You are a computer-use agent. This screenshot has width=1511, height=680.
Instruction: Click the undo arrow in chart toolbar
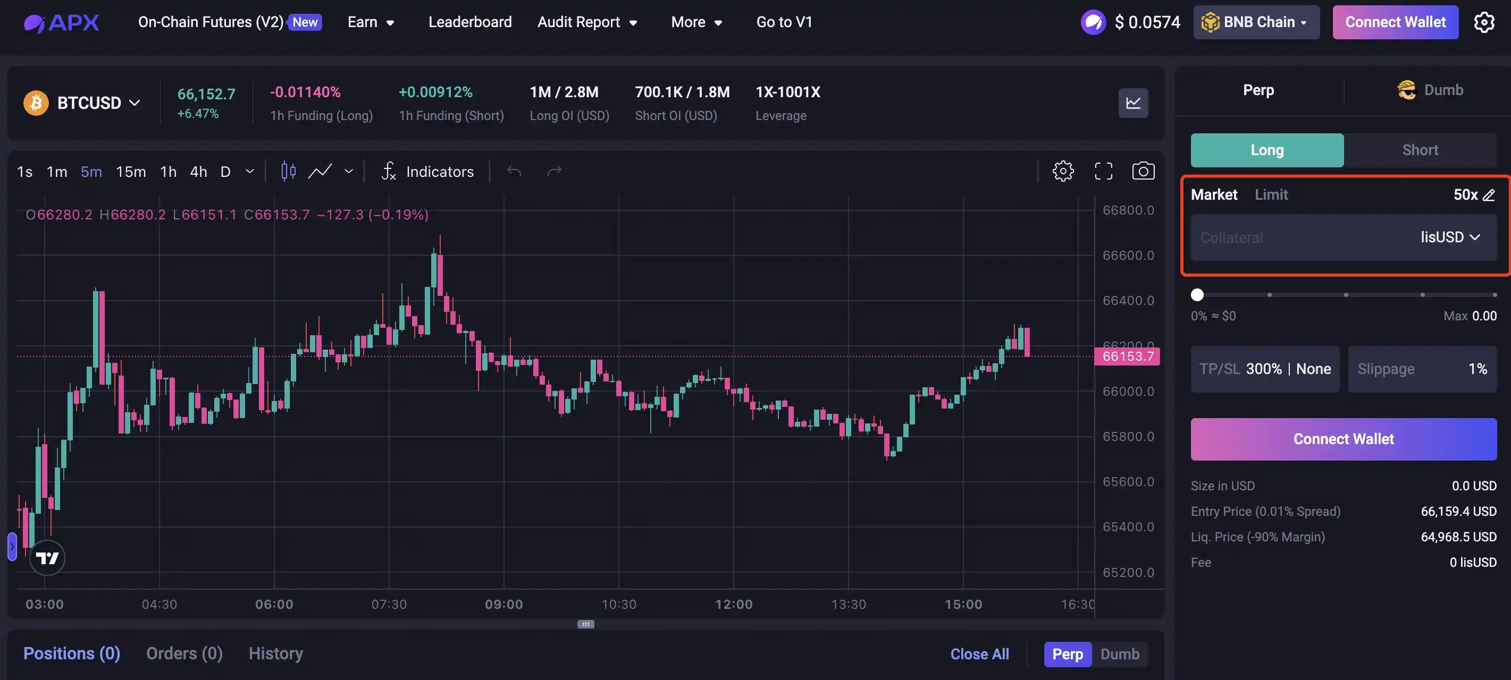514,171
